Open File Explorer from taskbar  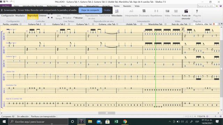[90, 122]
